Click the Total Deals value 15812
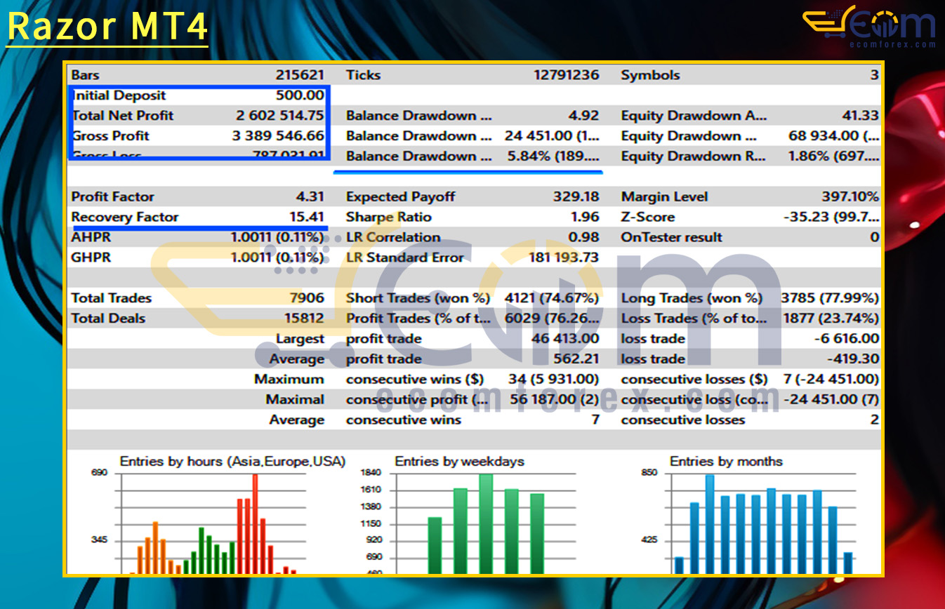The height and width of the screenshot is (609, 945). [303, 319]
